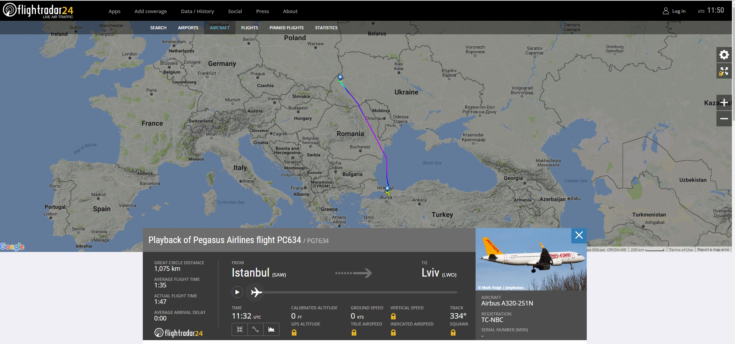Screen dimensions: 735x344
Task: Click the locked GPS Altitude padlock
Action: click(294, 332)
